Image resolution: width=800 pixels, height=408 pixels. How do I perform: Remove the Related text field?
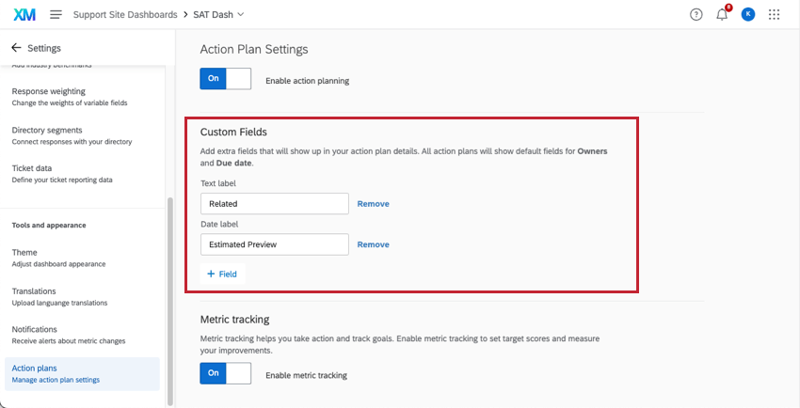coord(373,203)
